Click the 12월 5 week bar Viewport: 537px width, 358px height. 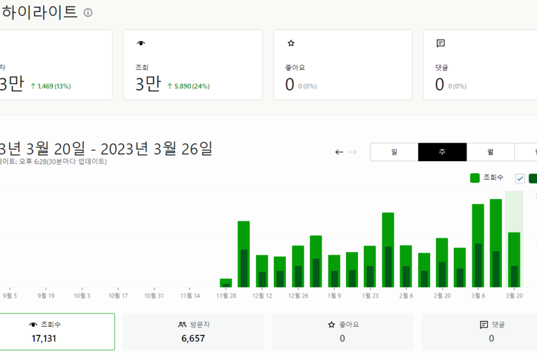point(244,254)
